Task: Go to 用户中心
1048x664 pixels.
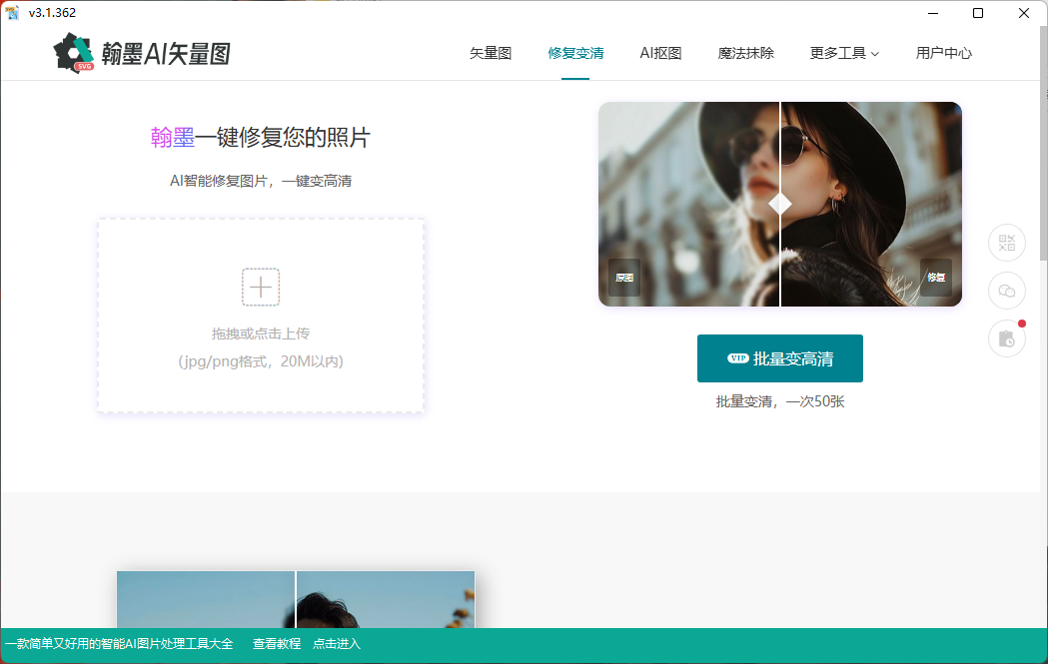Action: click(943, 53)
